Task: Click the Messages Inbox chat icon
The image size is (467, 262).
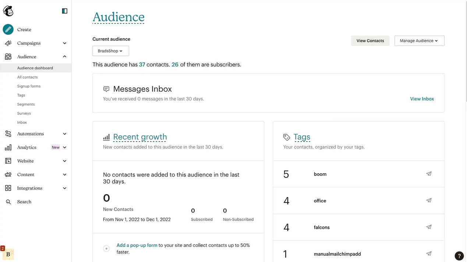Action: [106, 89]
